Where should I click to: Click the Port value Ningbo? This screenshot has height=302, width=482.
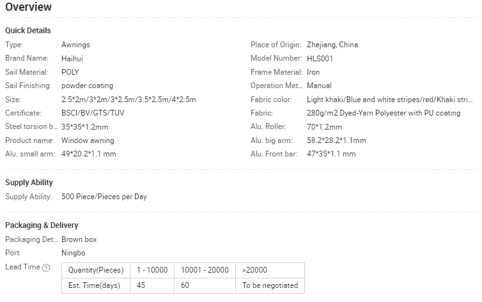pyautogui.click(x=73, y=253)
